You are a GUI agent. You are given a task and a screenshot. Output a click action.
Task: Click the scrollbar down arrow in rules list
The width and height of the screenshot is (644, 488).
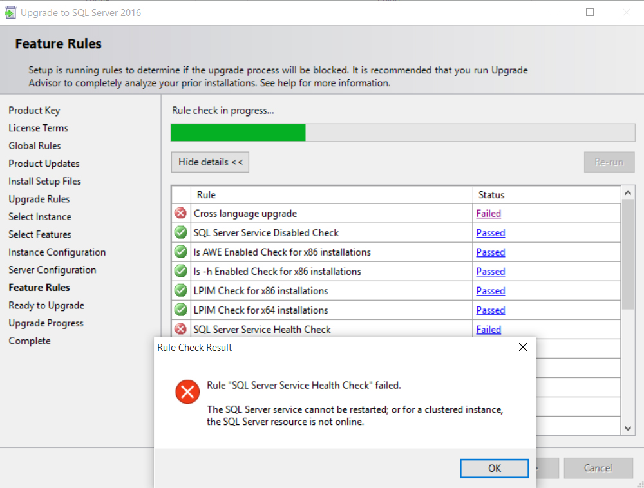(x=628, y=428)
